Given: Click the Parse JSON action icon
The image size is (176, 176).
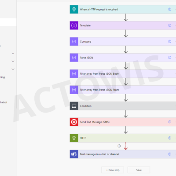Looking at the screenshot, I should [74, 58].
